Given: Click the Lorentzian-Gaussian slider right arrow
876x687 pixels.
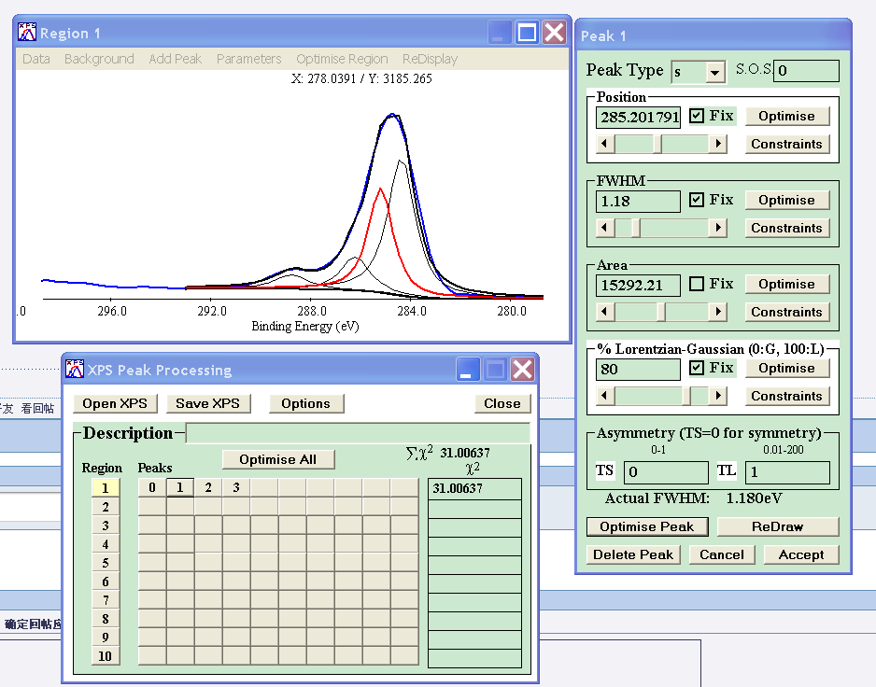Looking at the screenshot, I should coord(718,396).
